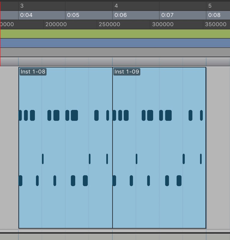Click bar 4 on the bars ruler

tap(116, 6)
